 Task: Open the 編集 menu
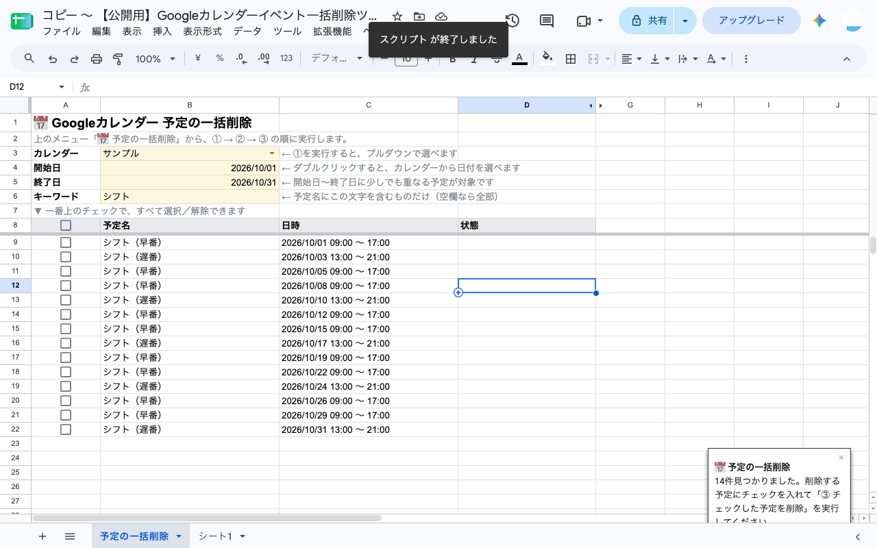[101, 31]
